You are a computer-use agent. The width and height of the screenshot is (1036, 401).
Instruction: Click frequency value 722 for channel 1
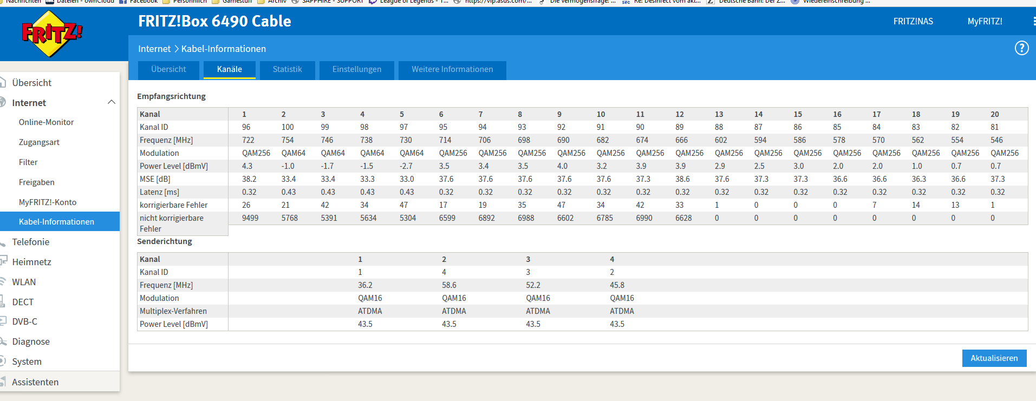(248, 140)
